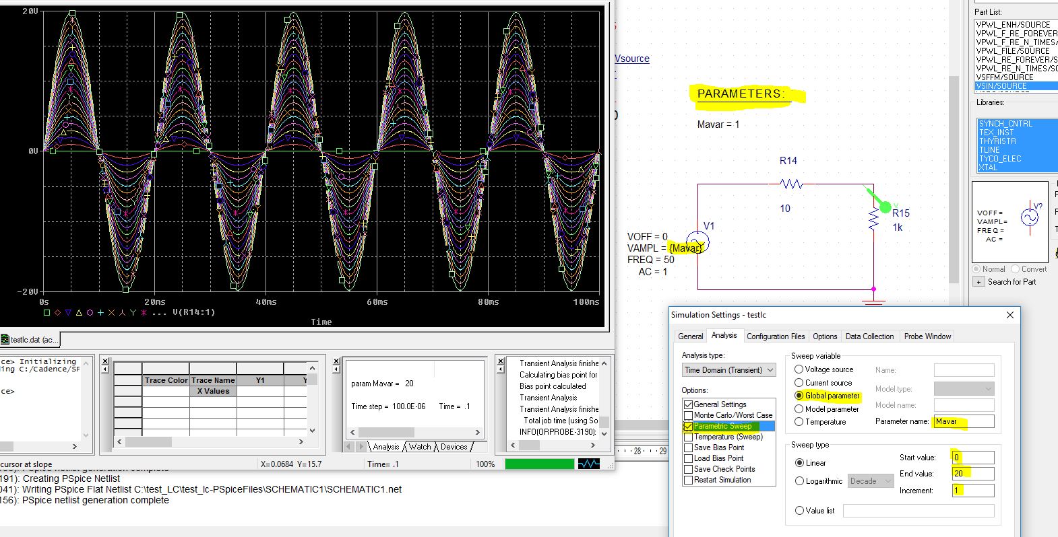Uncheck the Parametric Sweep checkbox
The width and height of the screenshot is (1058, 537).
(688, 426)
